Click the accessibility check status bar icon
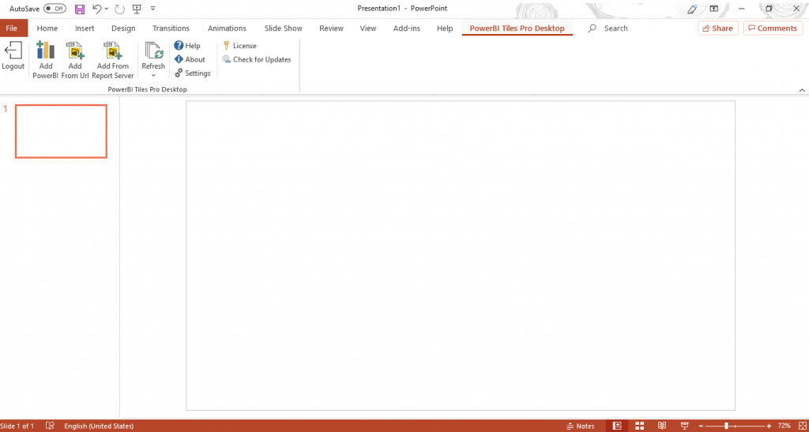 (50, 426)
